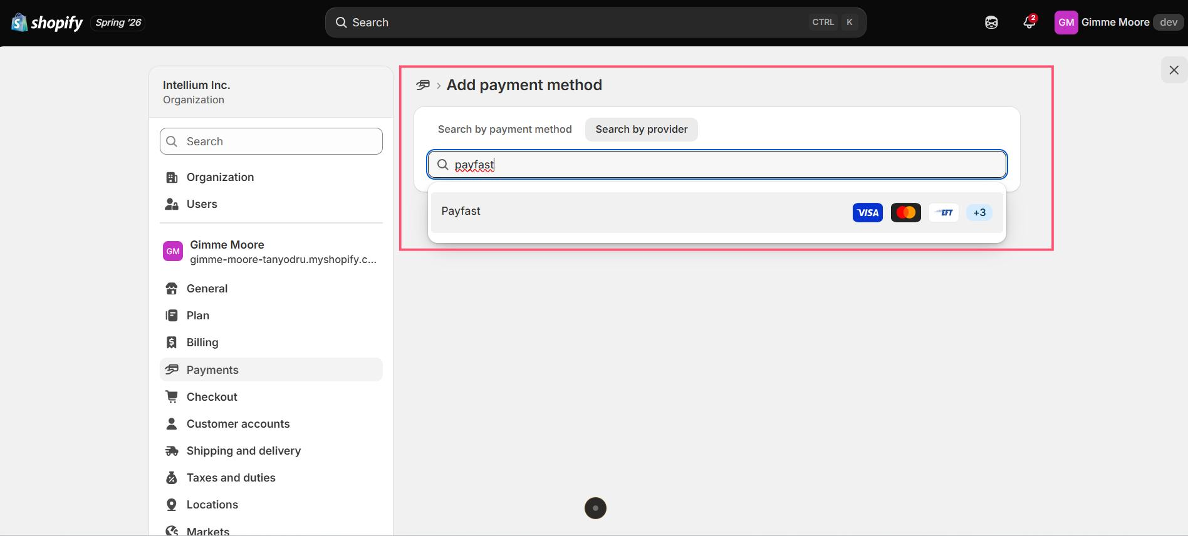This screenshot has height=536, width=1188.
Task: Open notifications bell with 2 alerts
Action: pyautogui.click(x=1029, y=23)
